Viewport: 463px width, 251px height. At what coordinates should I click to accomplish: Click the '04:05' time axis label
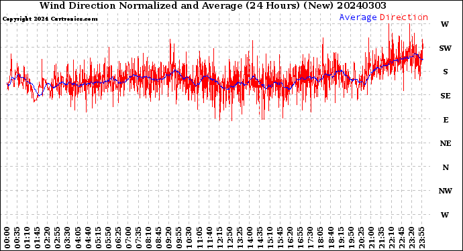coord(78,238)
